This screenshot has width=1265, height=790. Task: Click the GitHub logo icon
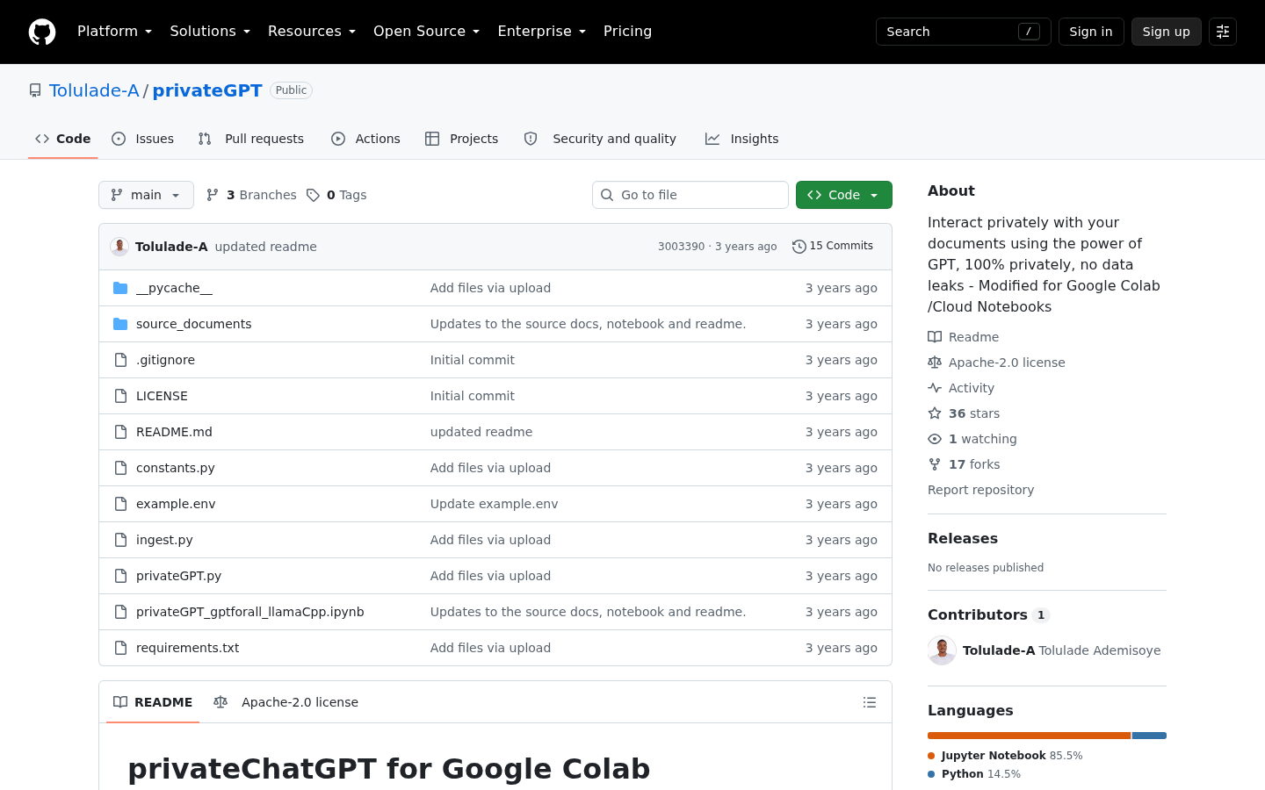(x=42, y=32)
